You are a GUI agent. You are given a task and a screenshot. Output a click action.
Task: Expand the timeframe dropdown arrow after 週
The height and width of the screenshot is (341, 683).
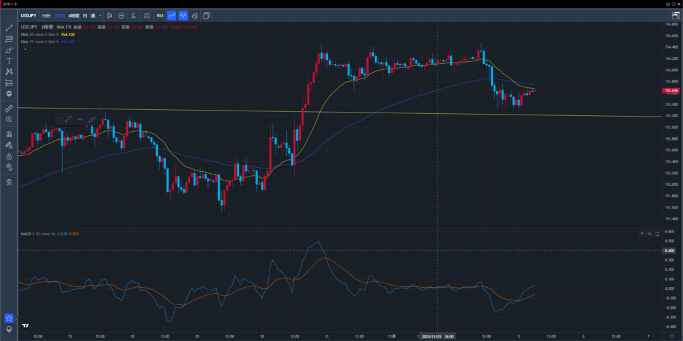point(100,15)
